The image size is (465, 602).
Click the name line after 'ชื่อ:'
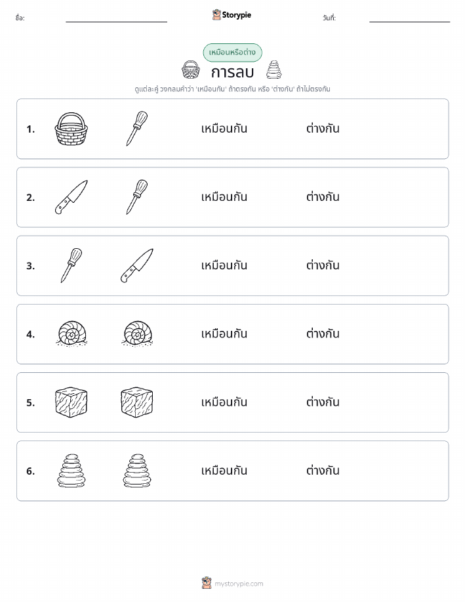[116, 18]
